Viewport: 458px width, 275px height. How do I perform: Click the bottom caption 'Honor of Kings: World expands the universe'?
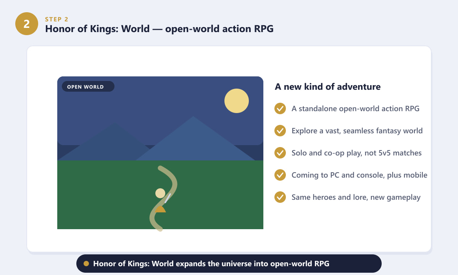(229, 264)
